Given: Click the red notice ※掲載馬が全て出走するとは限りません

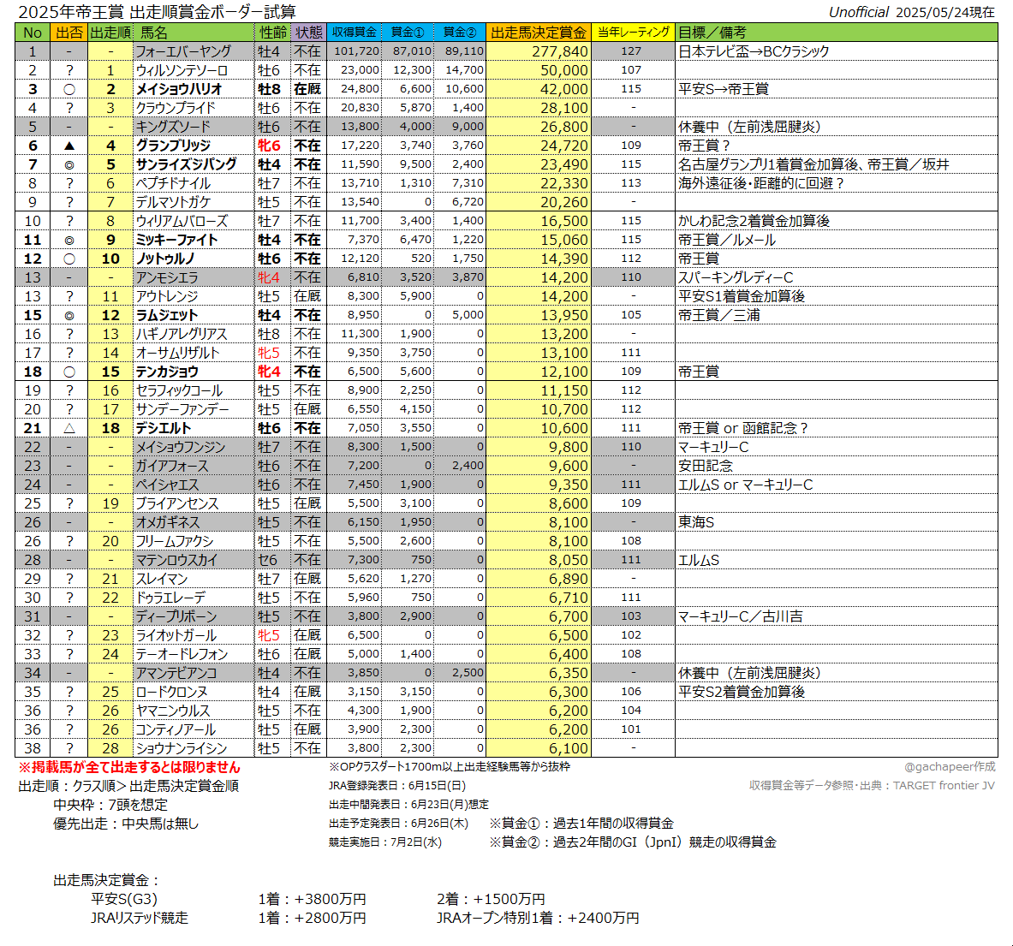Looking at the screenshot, I should click(129, 767).
